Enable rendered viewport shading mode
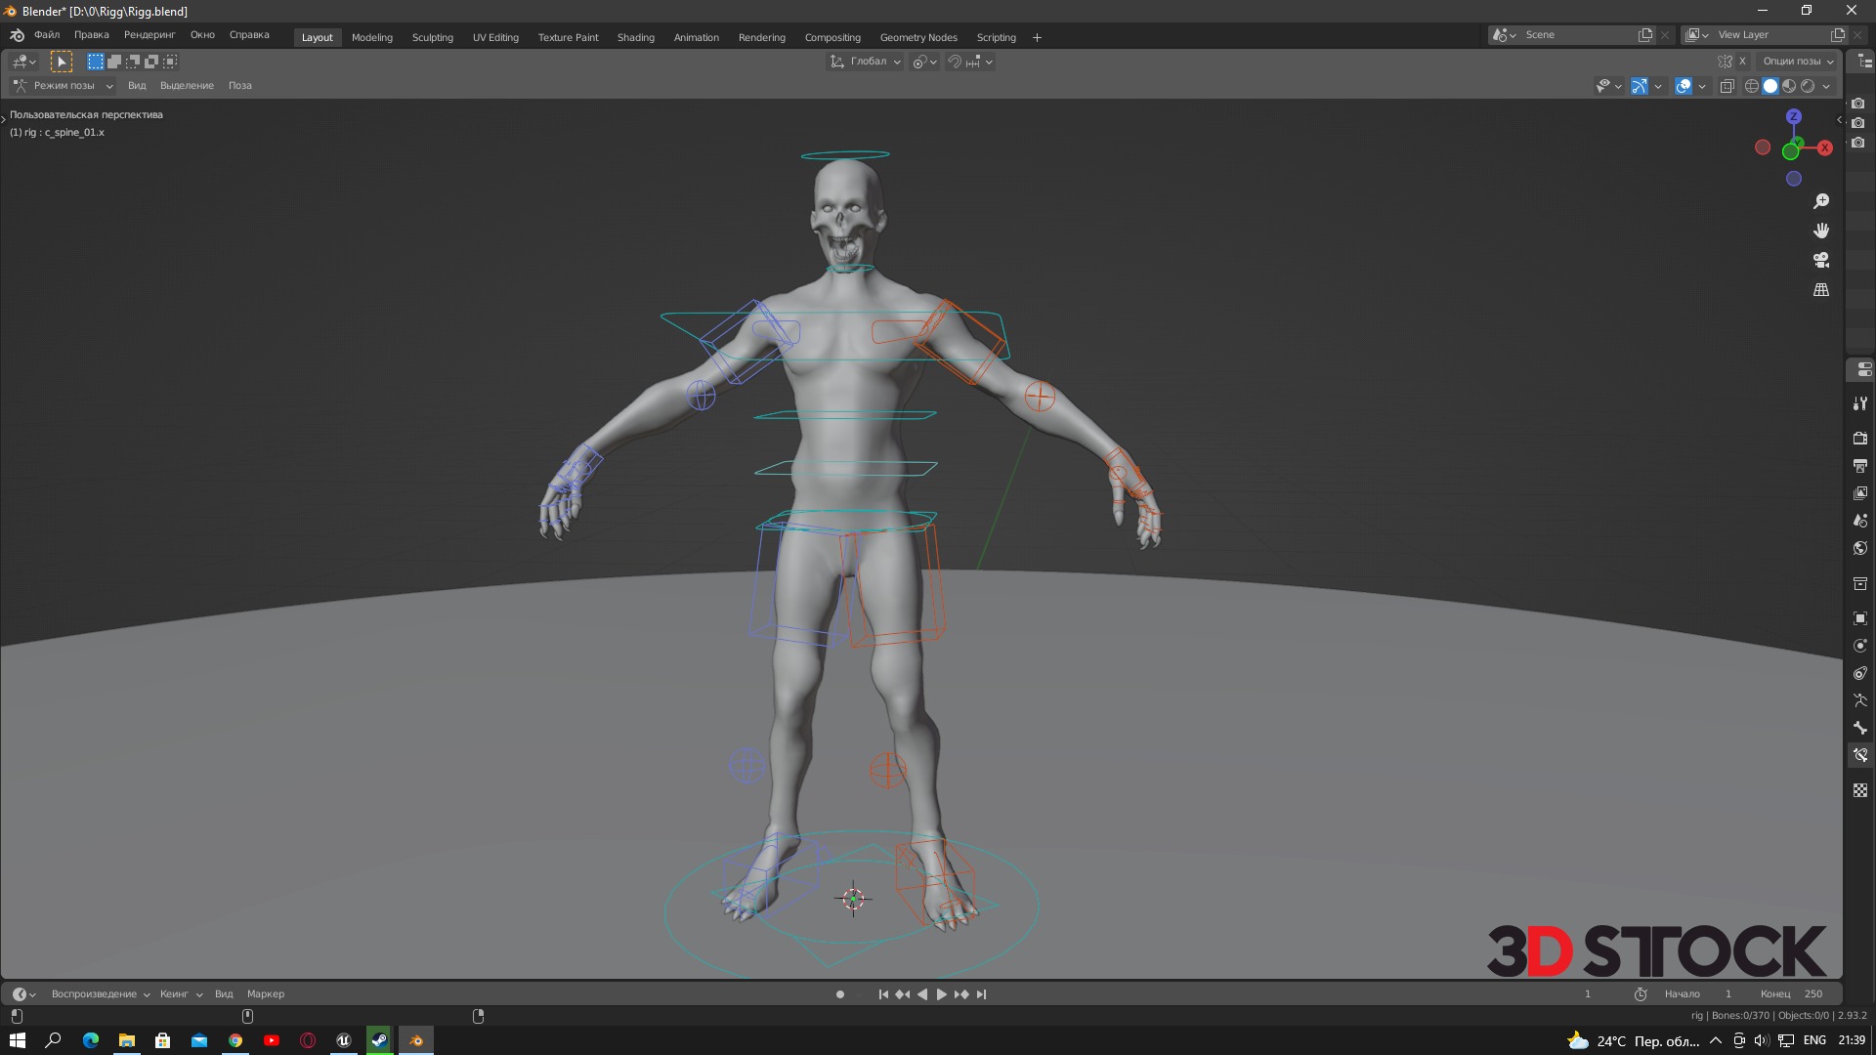Image resolution: width=1876 pixels, height=1055 pixels. pyautogui.click(x=1808, y=86)
